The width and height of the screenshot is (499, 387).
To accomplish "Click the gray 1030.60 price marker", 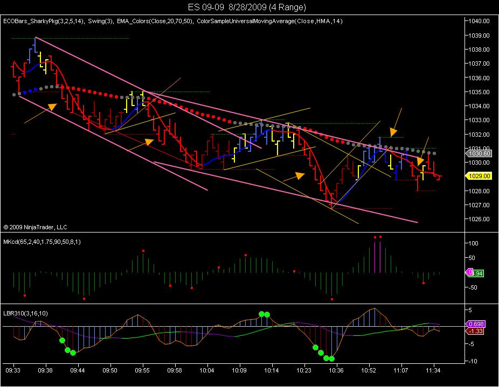I will (x=479, y=153).
